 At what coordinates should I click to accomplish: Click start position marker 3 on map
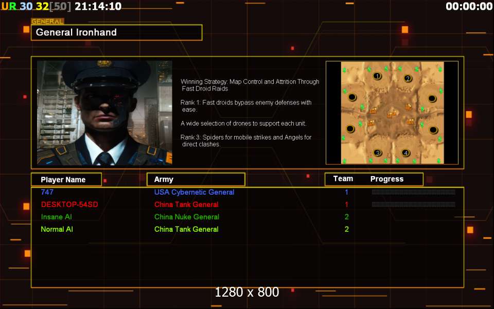[x=377, y=153]
